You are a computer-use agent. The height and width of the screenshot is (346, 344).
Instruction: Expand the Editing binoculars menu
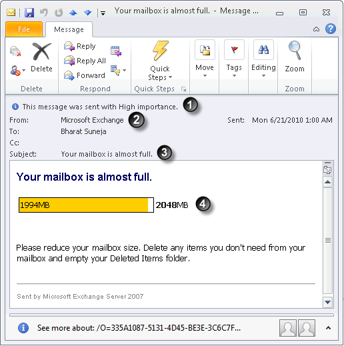(263, 59)
